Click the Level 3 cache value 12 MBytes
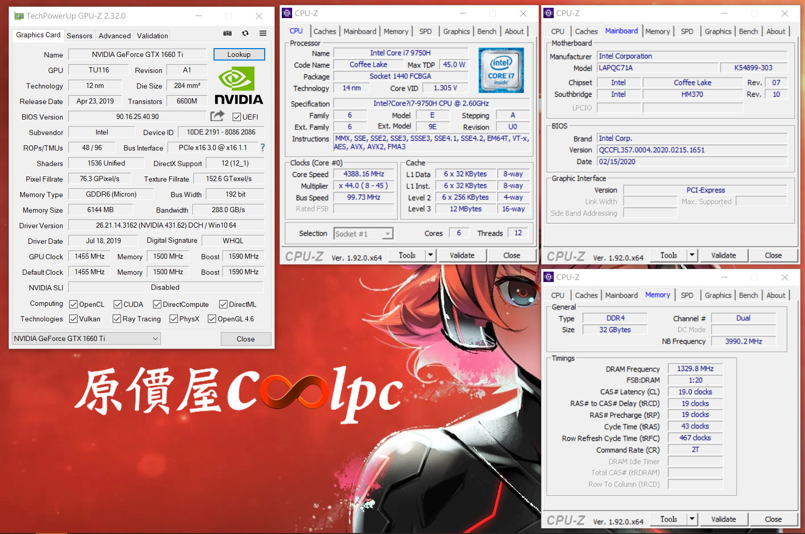805x534 pixels. (465, 209)
